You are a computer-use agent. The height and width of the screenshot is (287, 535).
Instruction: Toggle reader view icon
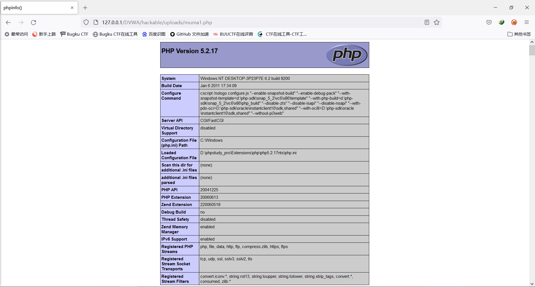(427, 23)
